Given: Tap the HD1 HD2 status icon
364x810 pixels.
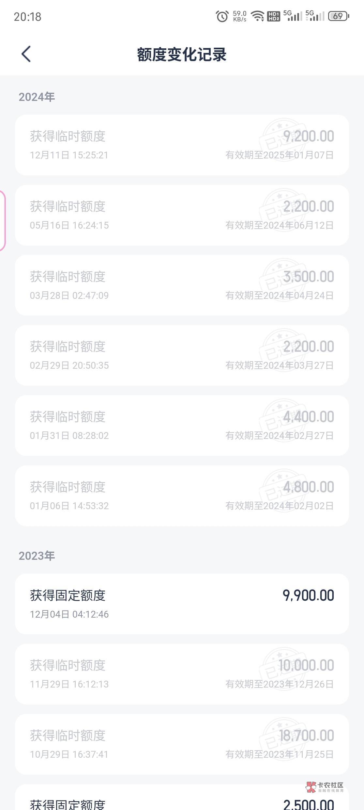Looking at the screenshot, I should tap(273, 16).
